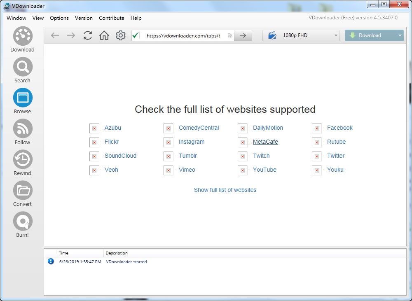Viewport: 412px width, 301px height.
Task: Open the Youku link
Action: coord(335,169)
